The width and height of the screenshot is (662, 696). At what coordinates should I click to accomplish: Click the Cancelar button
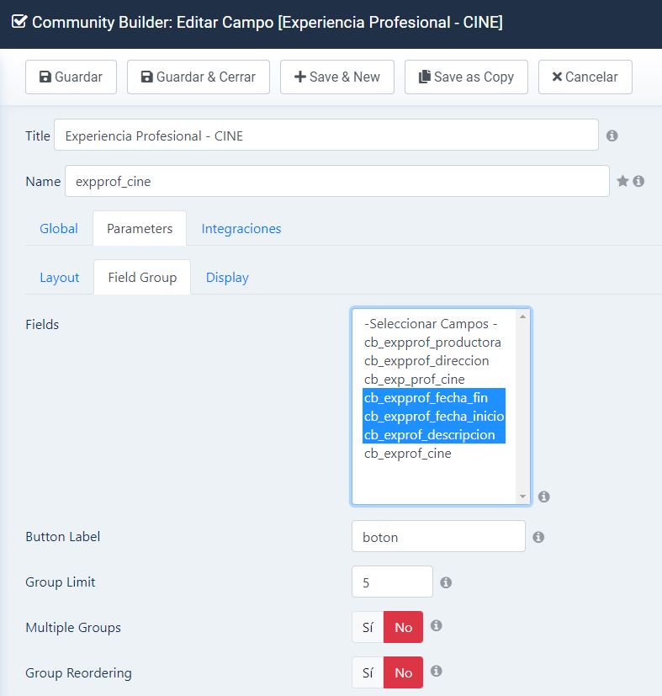(585, 77)
